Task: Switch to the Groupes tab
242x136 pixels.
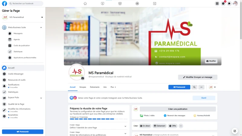Action: [83, 87]
